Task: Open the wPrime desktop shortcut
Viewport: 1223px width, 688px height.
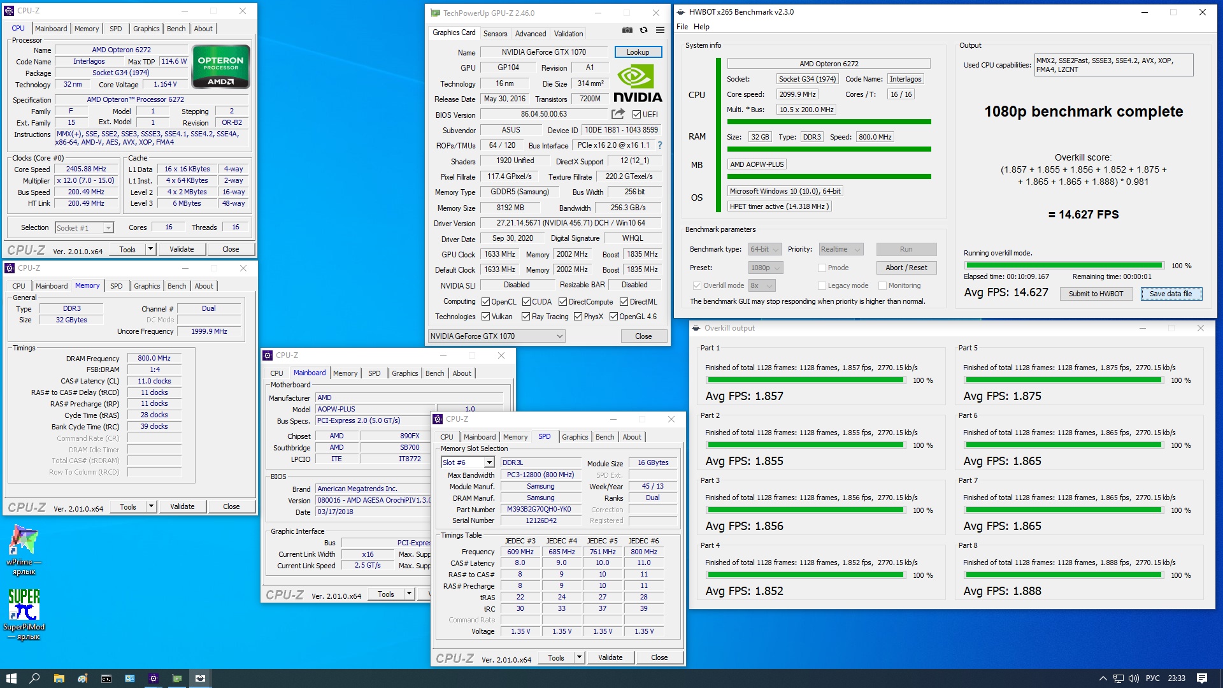Action: tap(24, 550)
